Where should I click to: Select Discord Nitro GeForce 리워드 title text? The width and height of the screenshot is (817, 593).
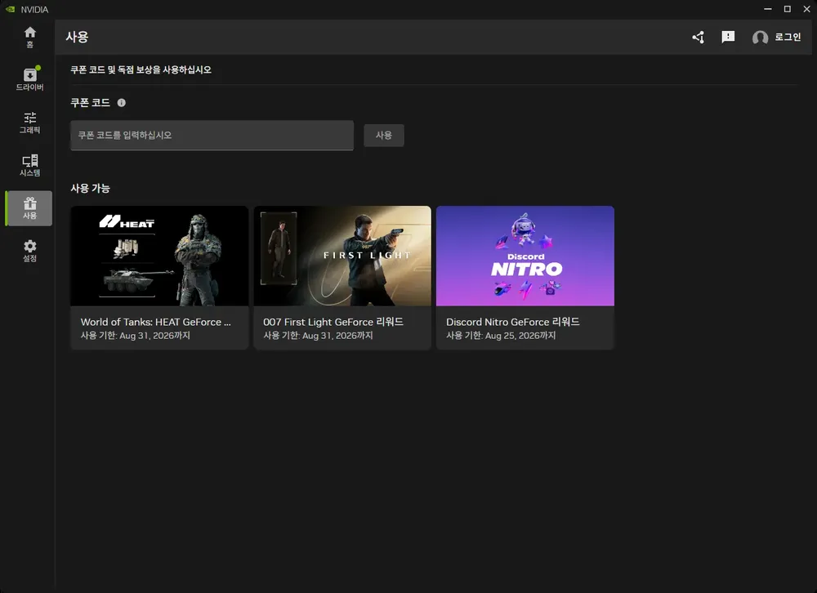coord(513,322)
